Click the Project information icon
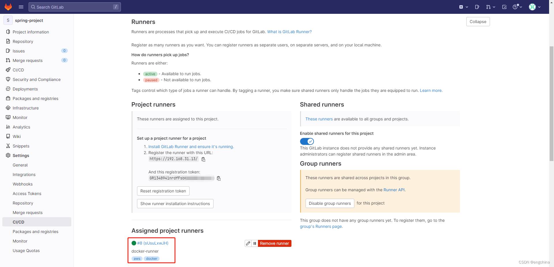This screenshot has width=554, height=267. 8,32
